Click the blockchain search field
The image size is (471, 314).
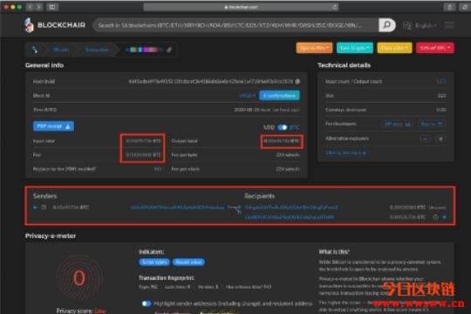235,25
